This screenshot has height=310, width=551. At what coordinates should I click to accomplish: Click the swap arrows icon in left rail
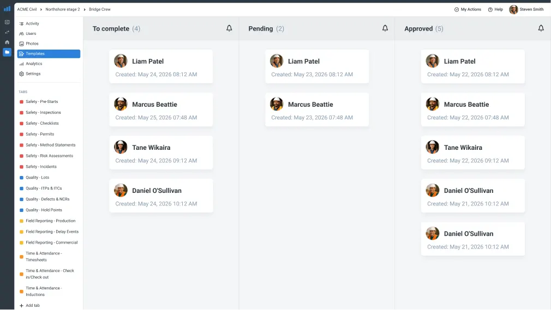pyautogui.click(x=7, y=32)
